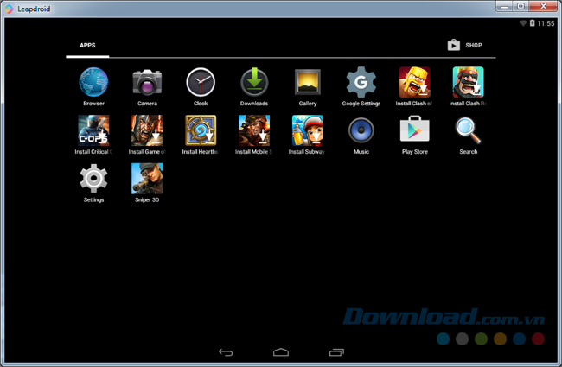
Task: Tap Install Hearthstone icon
Action: coord(201,130)
